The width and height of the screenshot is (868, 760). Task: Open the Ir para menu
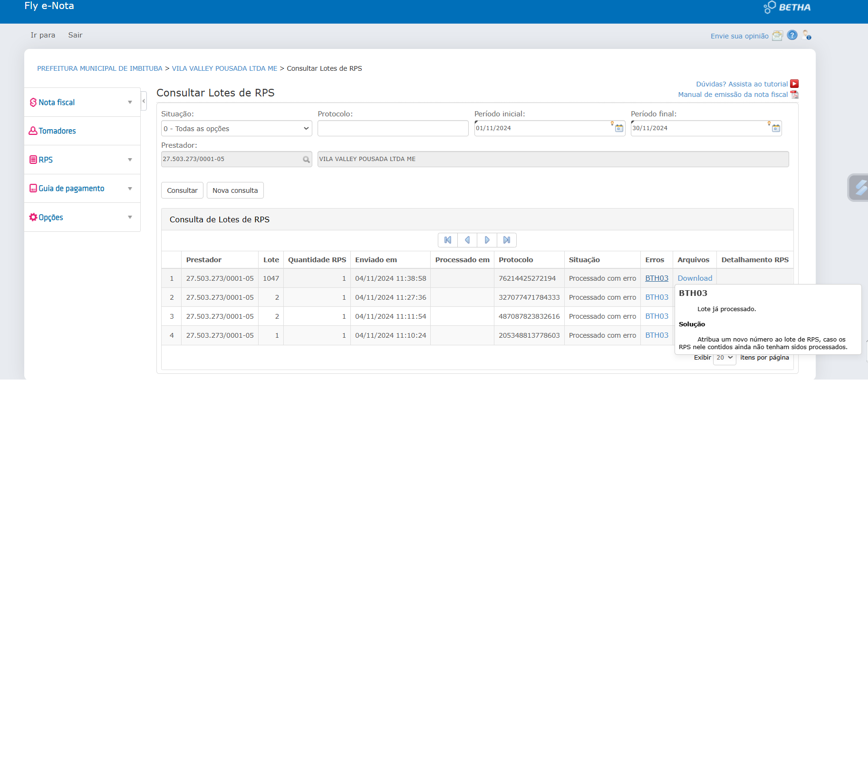(43, 35)
